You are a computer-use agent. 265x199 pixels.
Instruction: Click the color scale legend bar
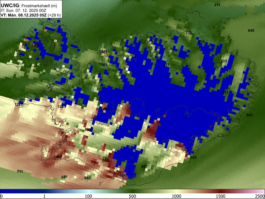[132, 191]
